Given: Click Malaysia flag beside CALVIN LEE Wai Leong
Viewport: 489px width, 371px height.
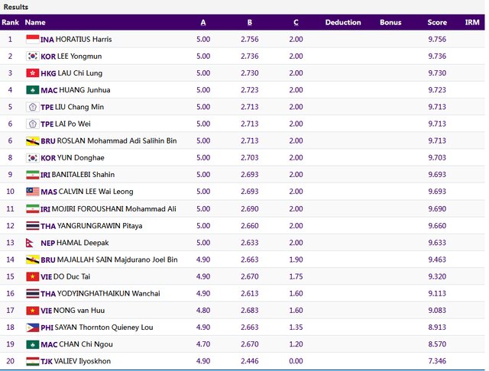Looking at the screenshot, I should (x=32, y=192).
